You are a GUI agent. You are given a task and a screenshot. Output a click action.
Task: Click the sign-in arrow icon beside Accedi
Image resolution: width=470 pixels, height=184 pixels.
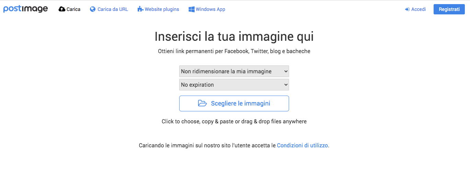pos(407,9)
